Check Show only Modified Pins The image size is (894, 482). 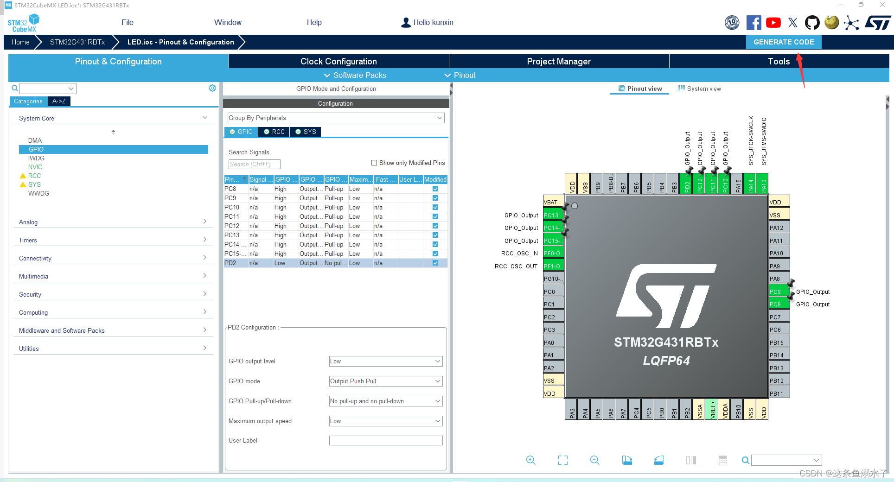tap(374, 163)
